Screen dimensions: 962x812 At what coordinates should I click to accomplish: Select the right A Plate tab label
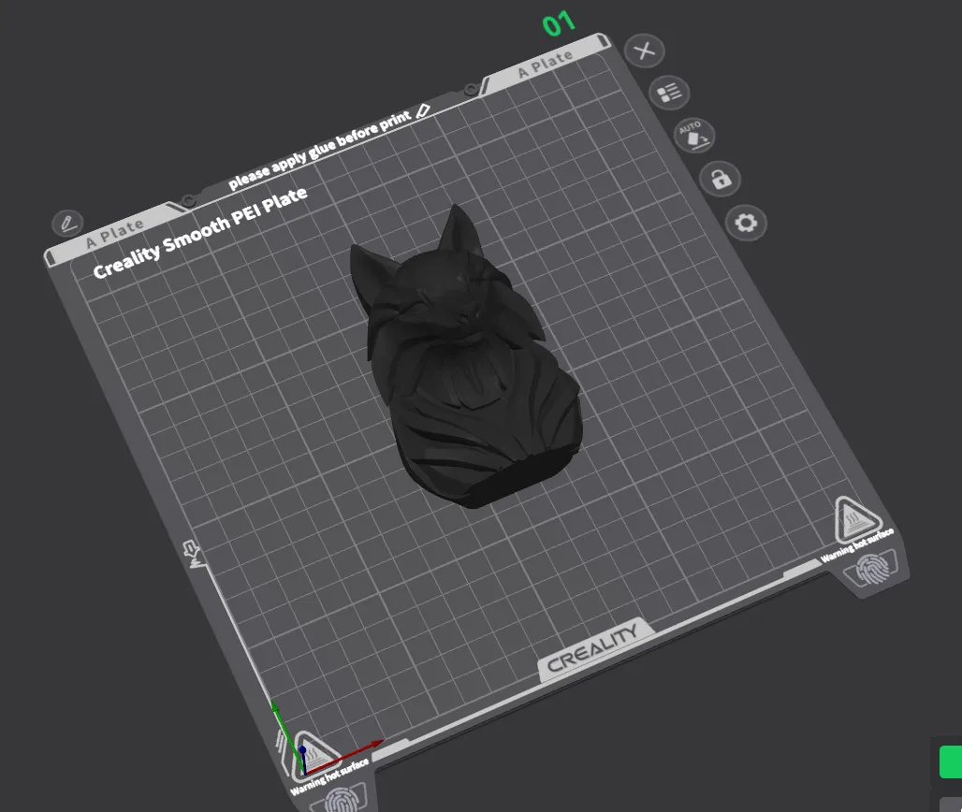546,64
